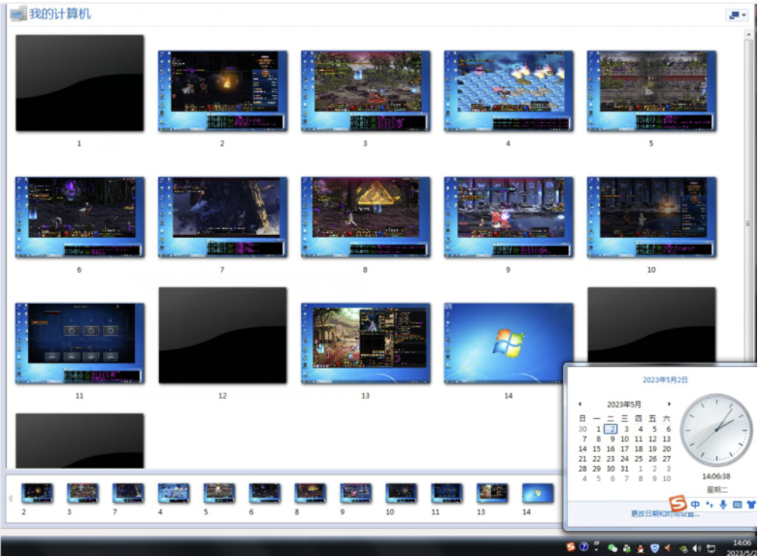759x556 pixels.
Task: Go to previous month in calendar
Action: (579, 404)
